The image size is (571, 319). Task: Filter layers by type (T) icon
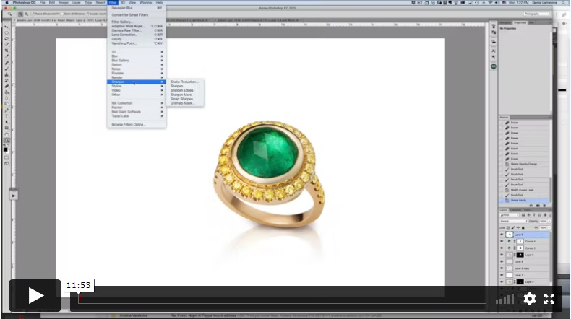point(534,215)
